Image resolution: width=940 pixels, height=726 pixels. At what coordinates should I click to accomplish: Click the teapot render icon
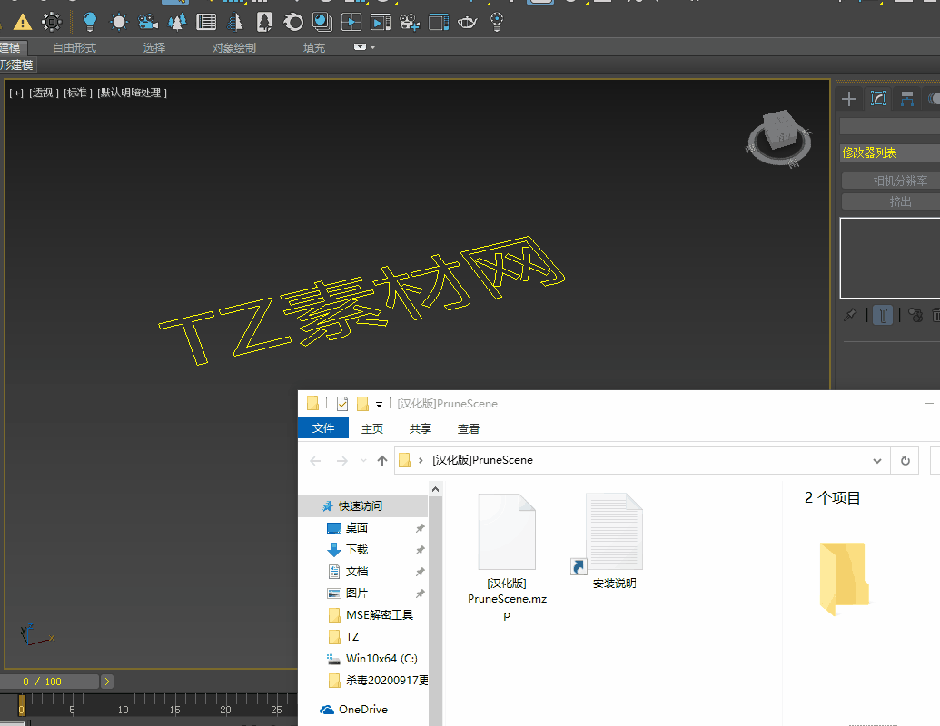click(x=468, y=22)
